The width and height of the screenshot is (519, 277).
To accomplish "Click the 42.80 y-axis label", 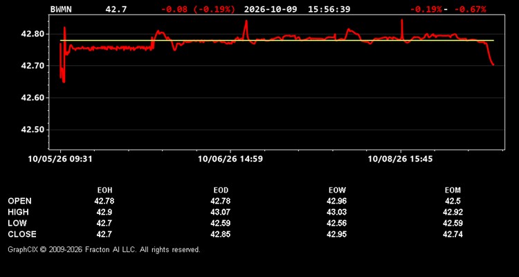I will (33, 34).
